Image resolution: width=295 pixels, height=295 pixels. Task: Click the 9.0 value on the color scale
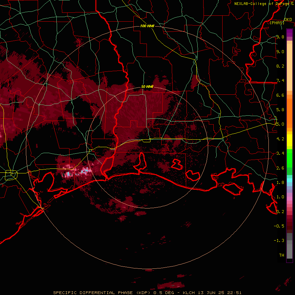[x=280, y=51]
